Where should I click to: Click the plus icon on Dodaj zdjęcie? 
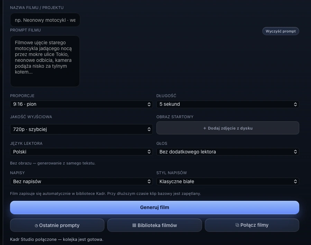click(205, 128)
